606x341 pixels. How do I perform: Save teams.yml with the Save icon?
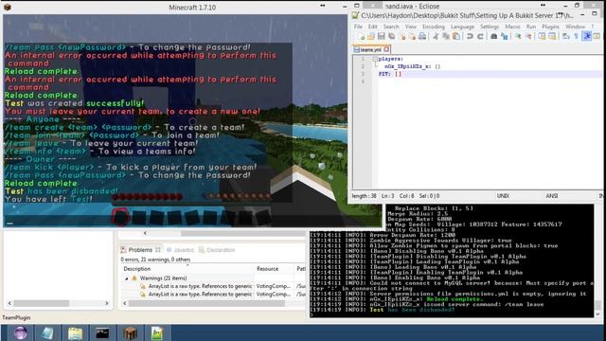[x=381, y=36]
